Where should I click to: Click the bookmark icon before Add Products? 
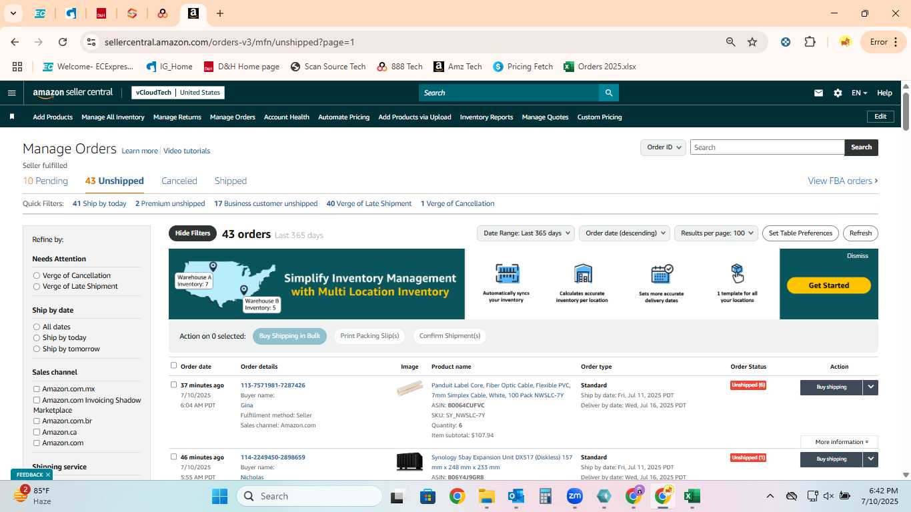tap(12, 117)
